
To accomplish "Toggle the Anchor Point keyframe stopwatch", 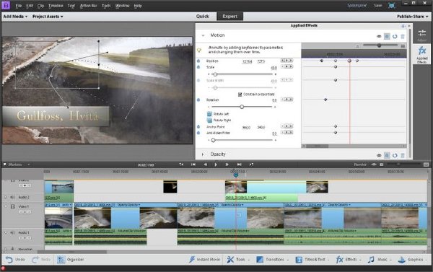I will 198,127.
